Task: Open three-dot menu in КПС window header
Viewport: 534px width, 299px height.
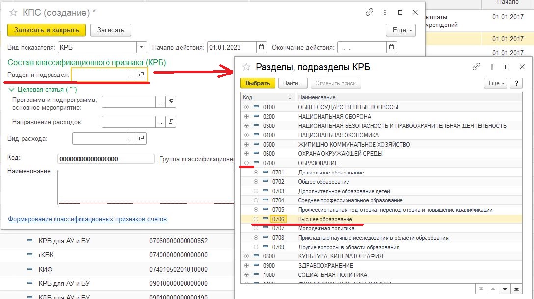Action: (x=385, y=12)
